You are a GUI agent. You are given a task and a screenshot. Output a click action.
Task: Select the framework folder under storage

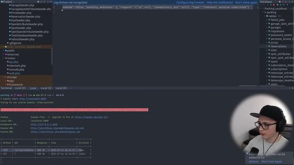coord(16,84)
